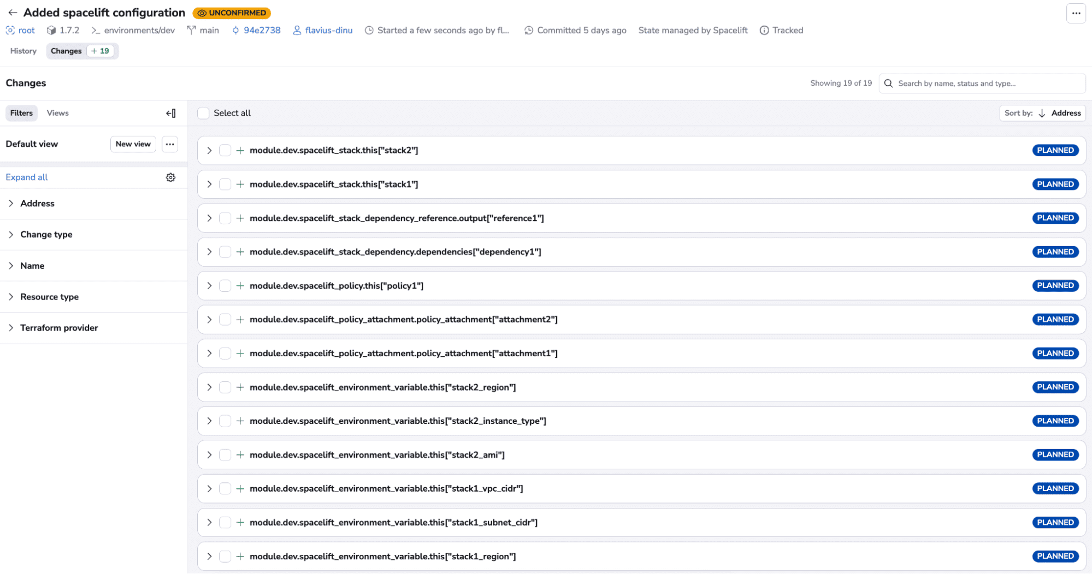Open filter settings gear icon
The width and height of the screenshot is (1092, 574).
click(170, 177)
